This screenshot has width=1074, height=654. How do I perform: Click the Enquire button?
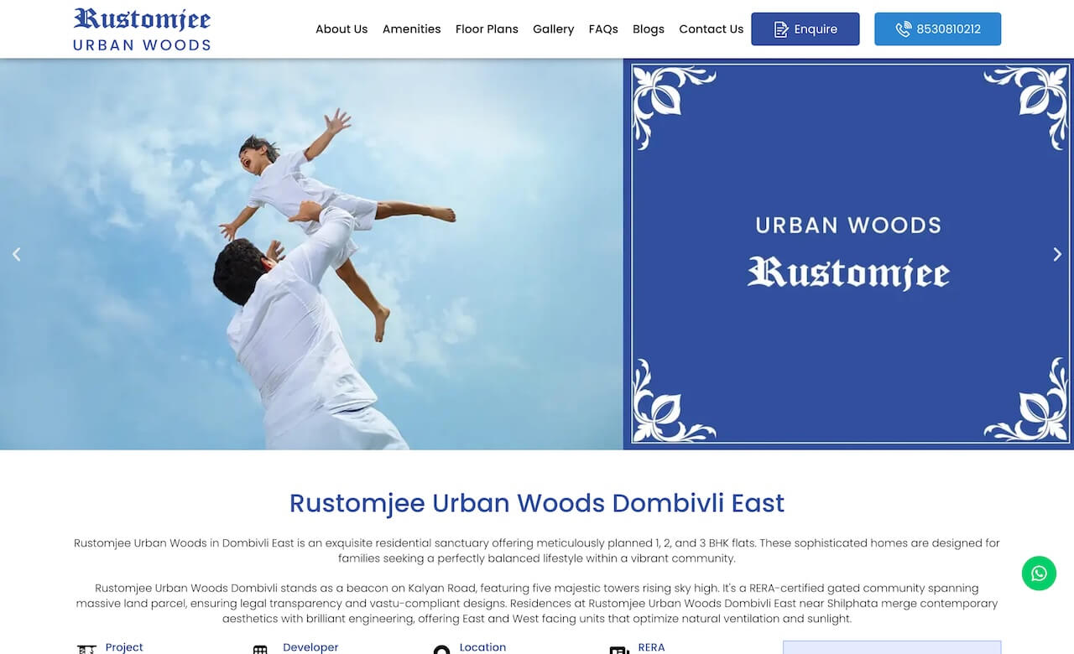pos(805,29)
